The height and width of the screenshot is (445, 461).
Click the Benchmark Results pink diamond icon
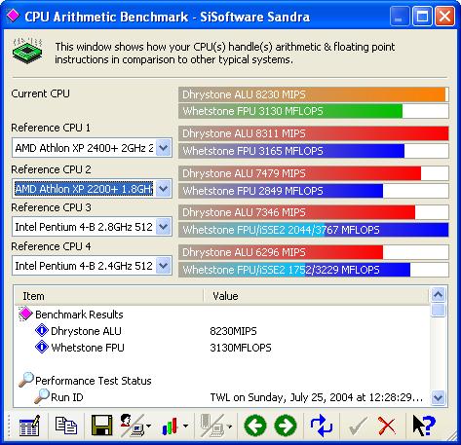click(25, 314)
